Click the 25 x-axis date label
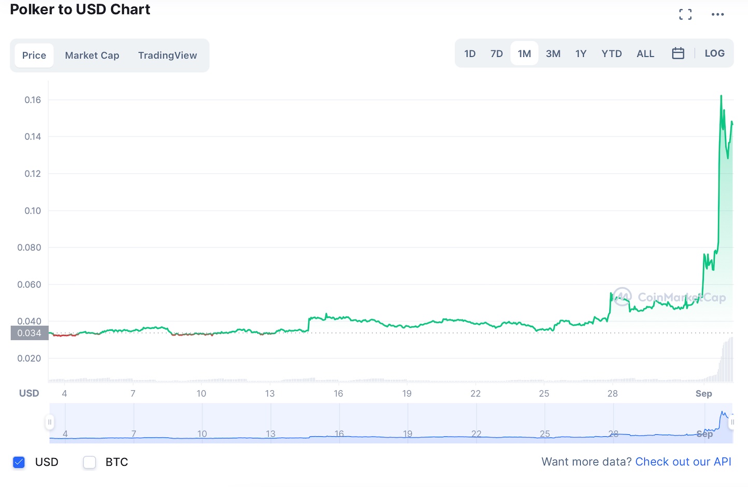Image resolution: width=748 pixels, height=487 pixels. pos(544,393)
